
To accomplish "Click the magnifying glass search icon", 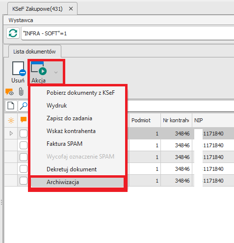I will coord(24,106).
